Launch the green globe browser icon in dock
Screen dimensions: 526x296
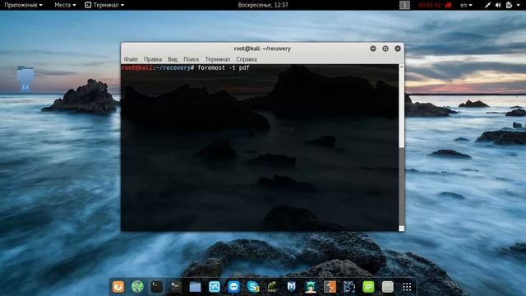coord(137,287)
